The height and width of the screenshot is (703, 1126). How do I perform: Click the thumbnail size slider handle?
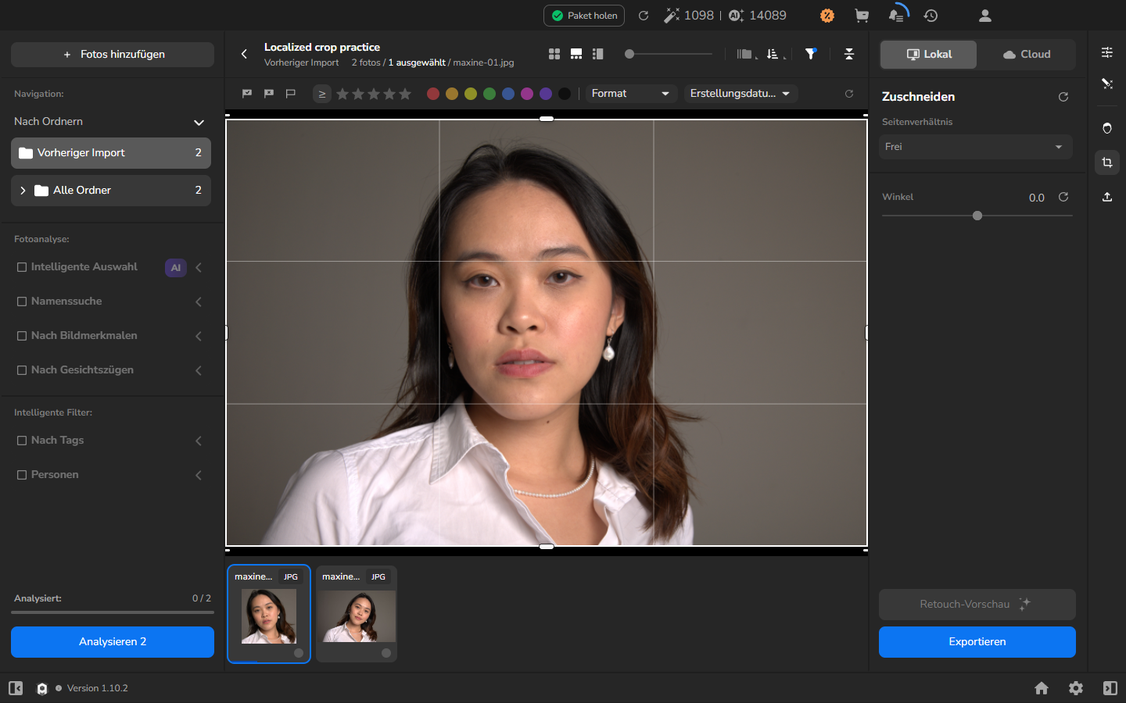[x=629, y=54]
